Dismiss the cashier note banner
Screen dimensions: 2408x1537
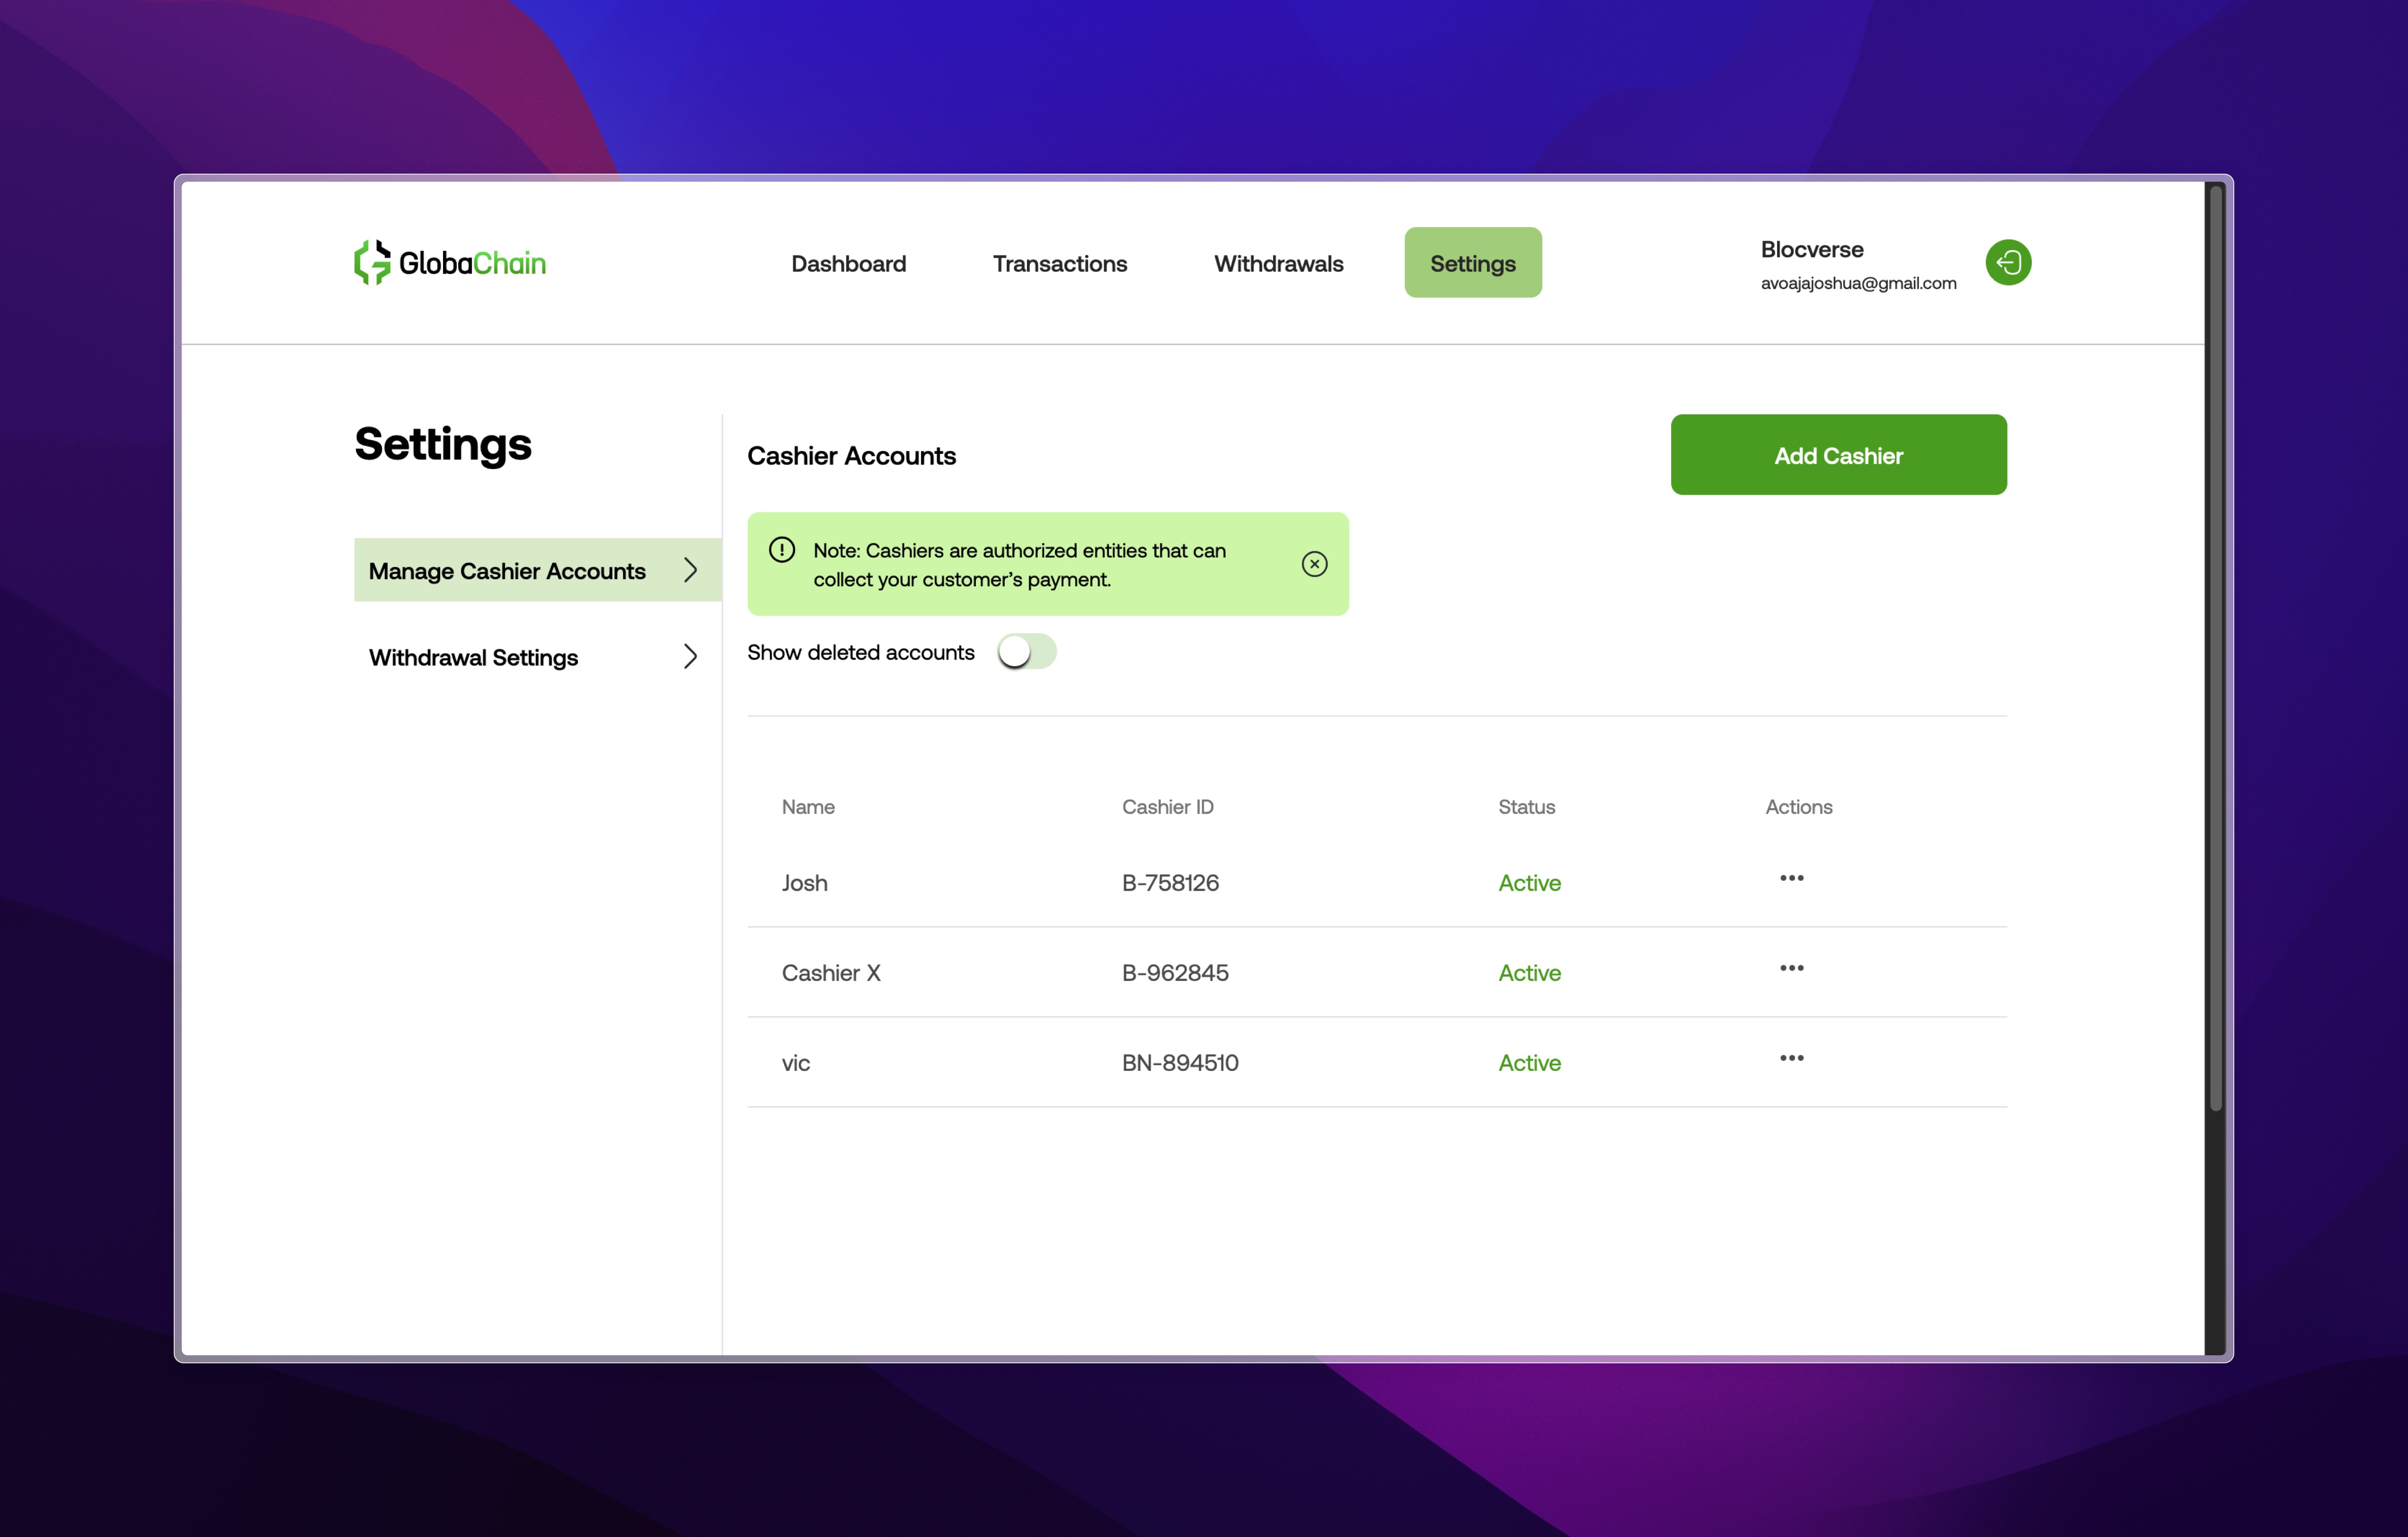click(x=1314, y=564)
